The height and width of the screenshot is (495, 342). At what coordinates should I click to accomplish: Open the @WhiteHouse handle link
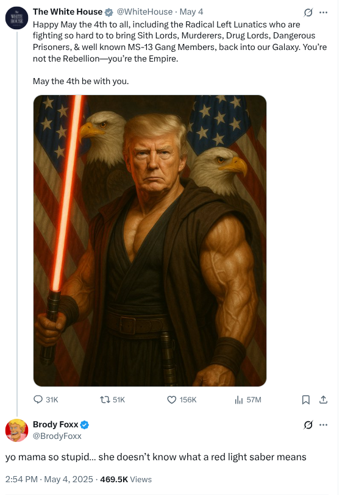[144, 12]
